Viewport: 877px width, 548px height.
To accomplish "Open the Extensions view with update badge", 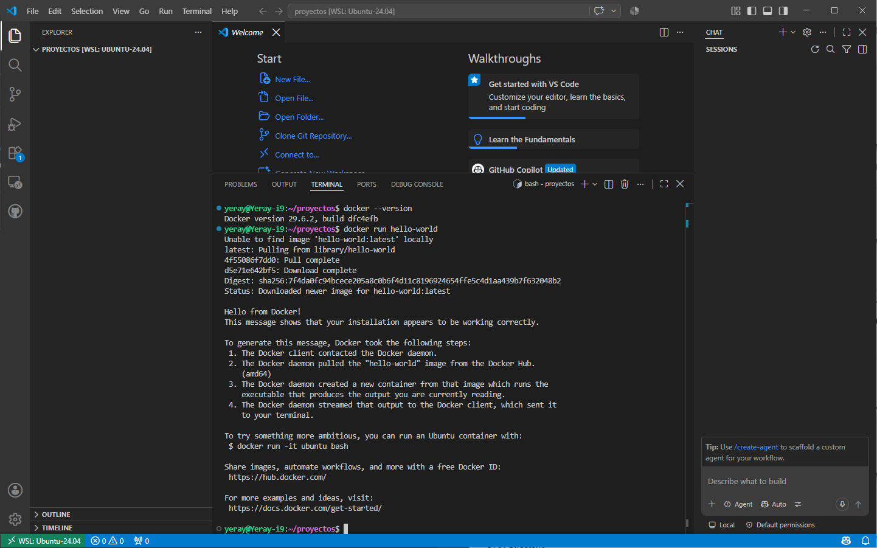I will [15, 153].
